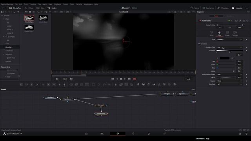The height and width of the screenshot is (141, 251).
Task: Add a Rectangle mask node from toolbar
Action: (x=93, y=85)
